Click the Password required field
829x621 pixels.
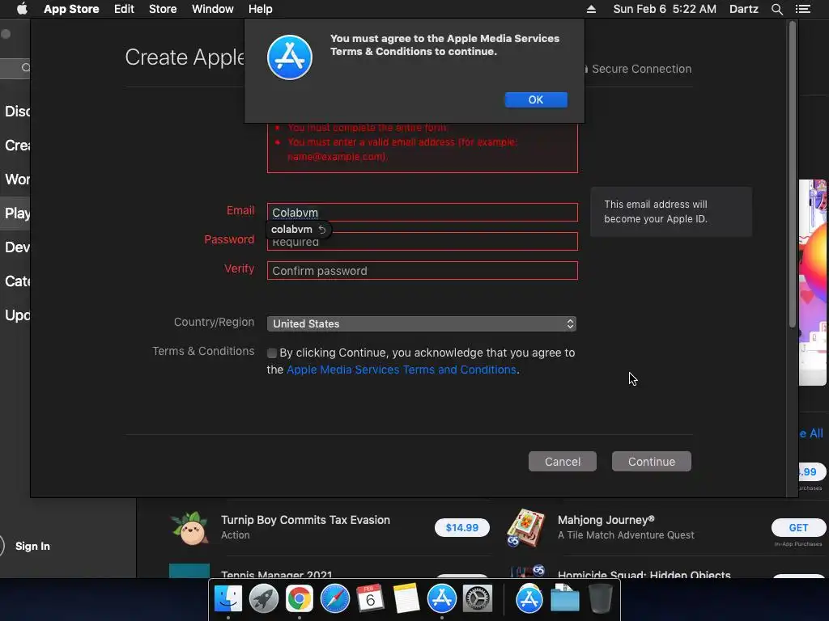[422, 241]
